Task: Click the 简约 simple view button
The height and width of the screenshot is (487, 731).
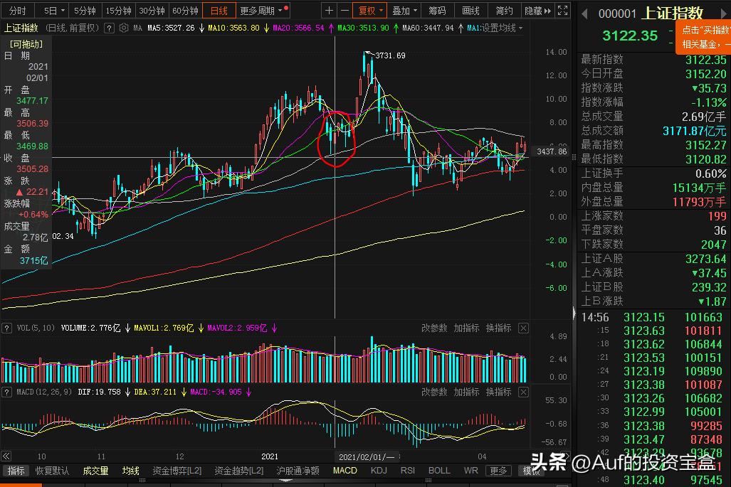Action: pyautogui.click(x=504, y=10)
